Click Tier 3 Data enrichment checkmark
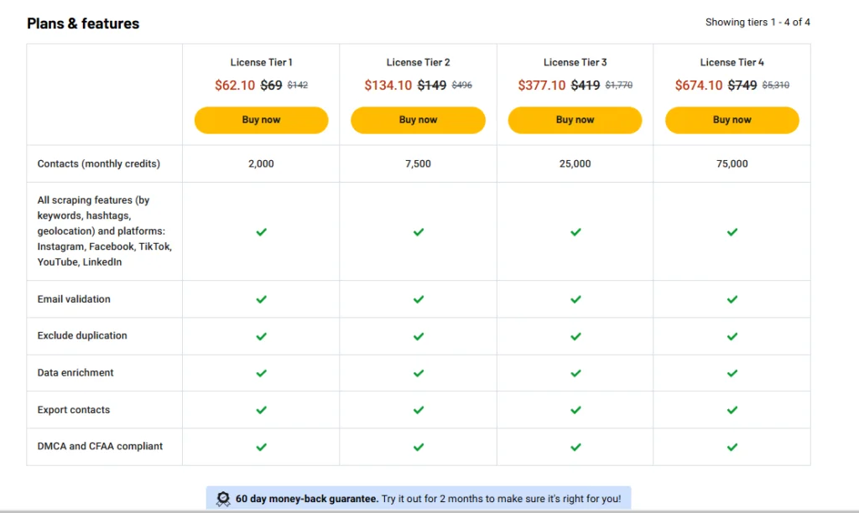Screen dimensions: 859x513 (575, 373)
